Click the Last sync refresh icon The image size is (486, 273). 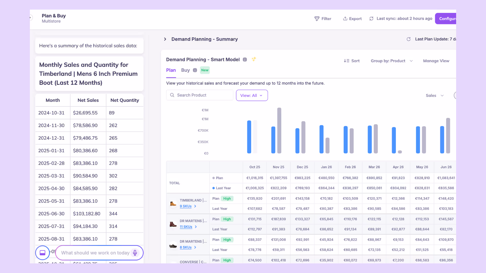[371, 19]
